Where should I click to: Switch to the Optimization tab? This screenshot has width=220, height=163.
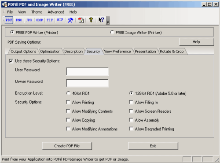coord(50,52)
